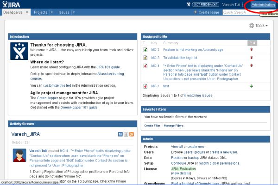Switch activity stream to full view icon
278x185 pixels.
[120, 134]
